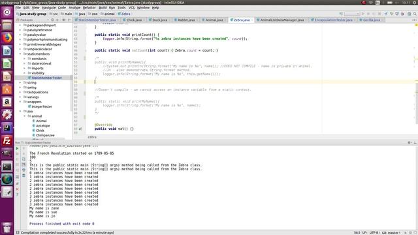Click the green Rerun button in Run panel

coord(18,148)
